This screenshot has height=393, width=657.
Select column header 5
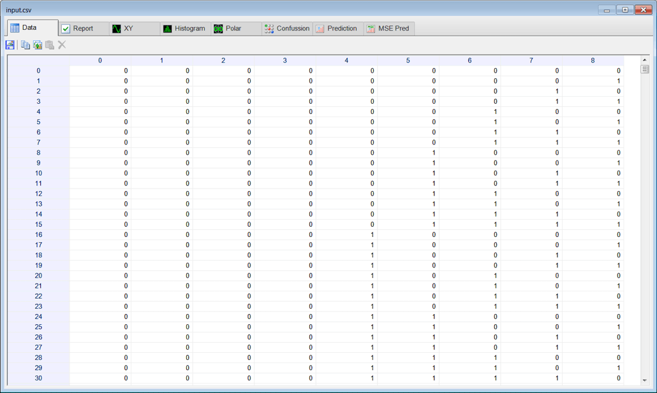pyautogui.click(x=408, y=61)
